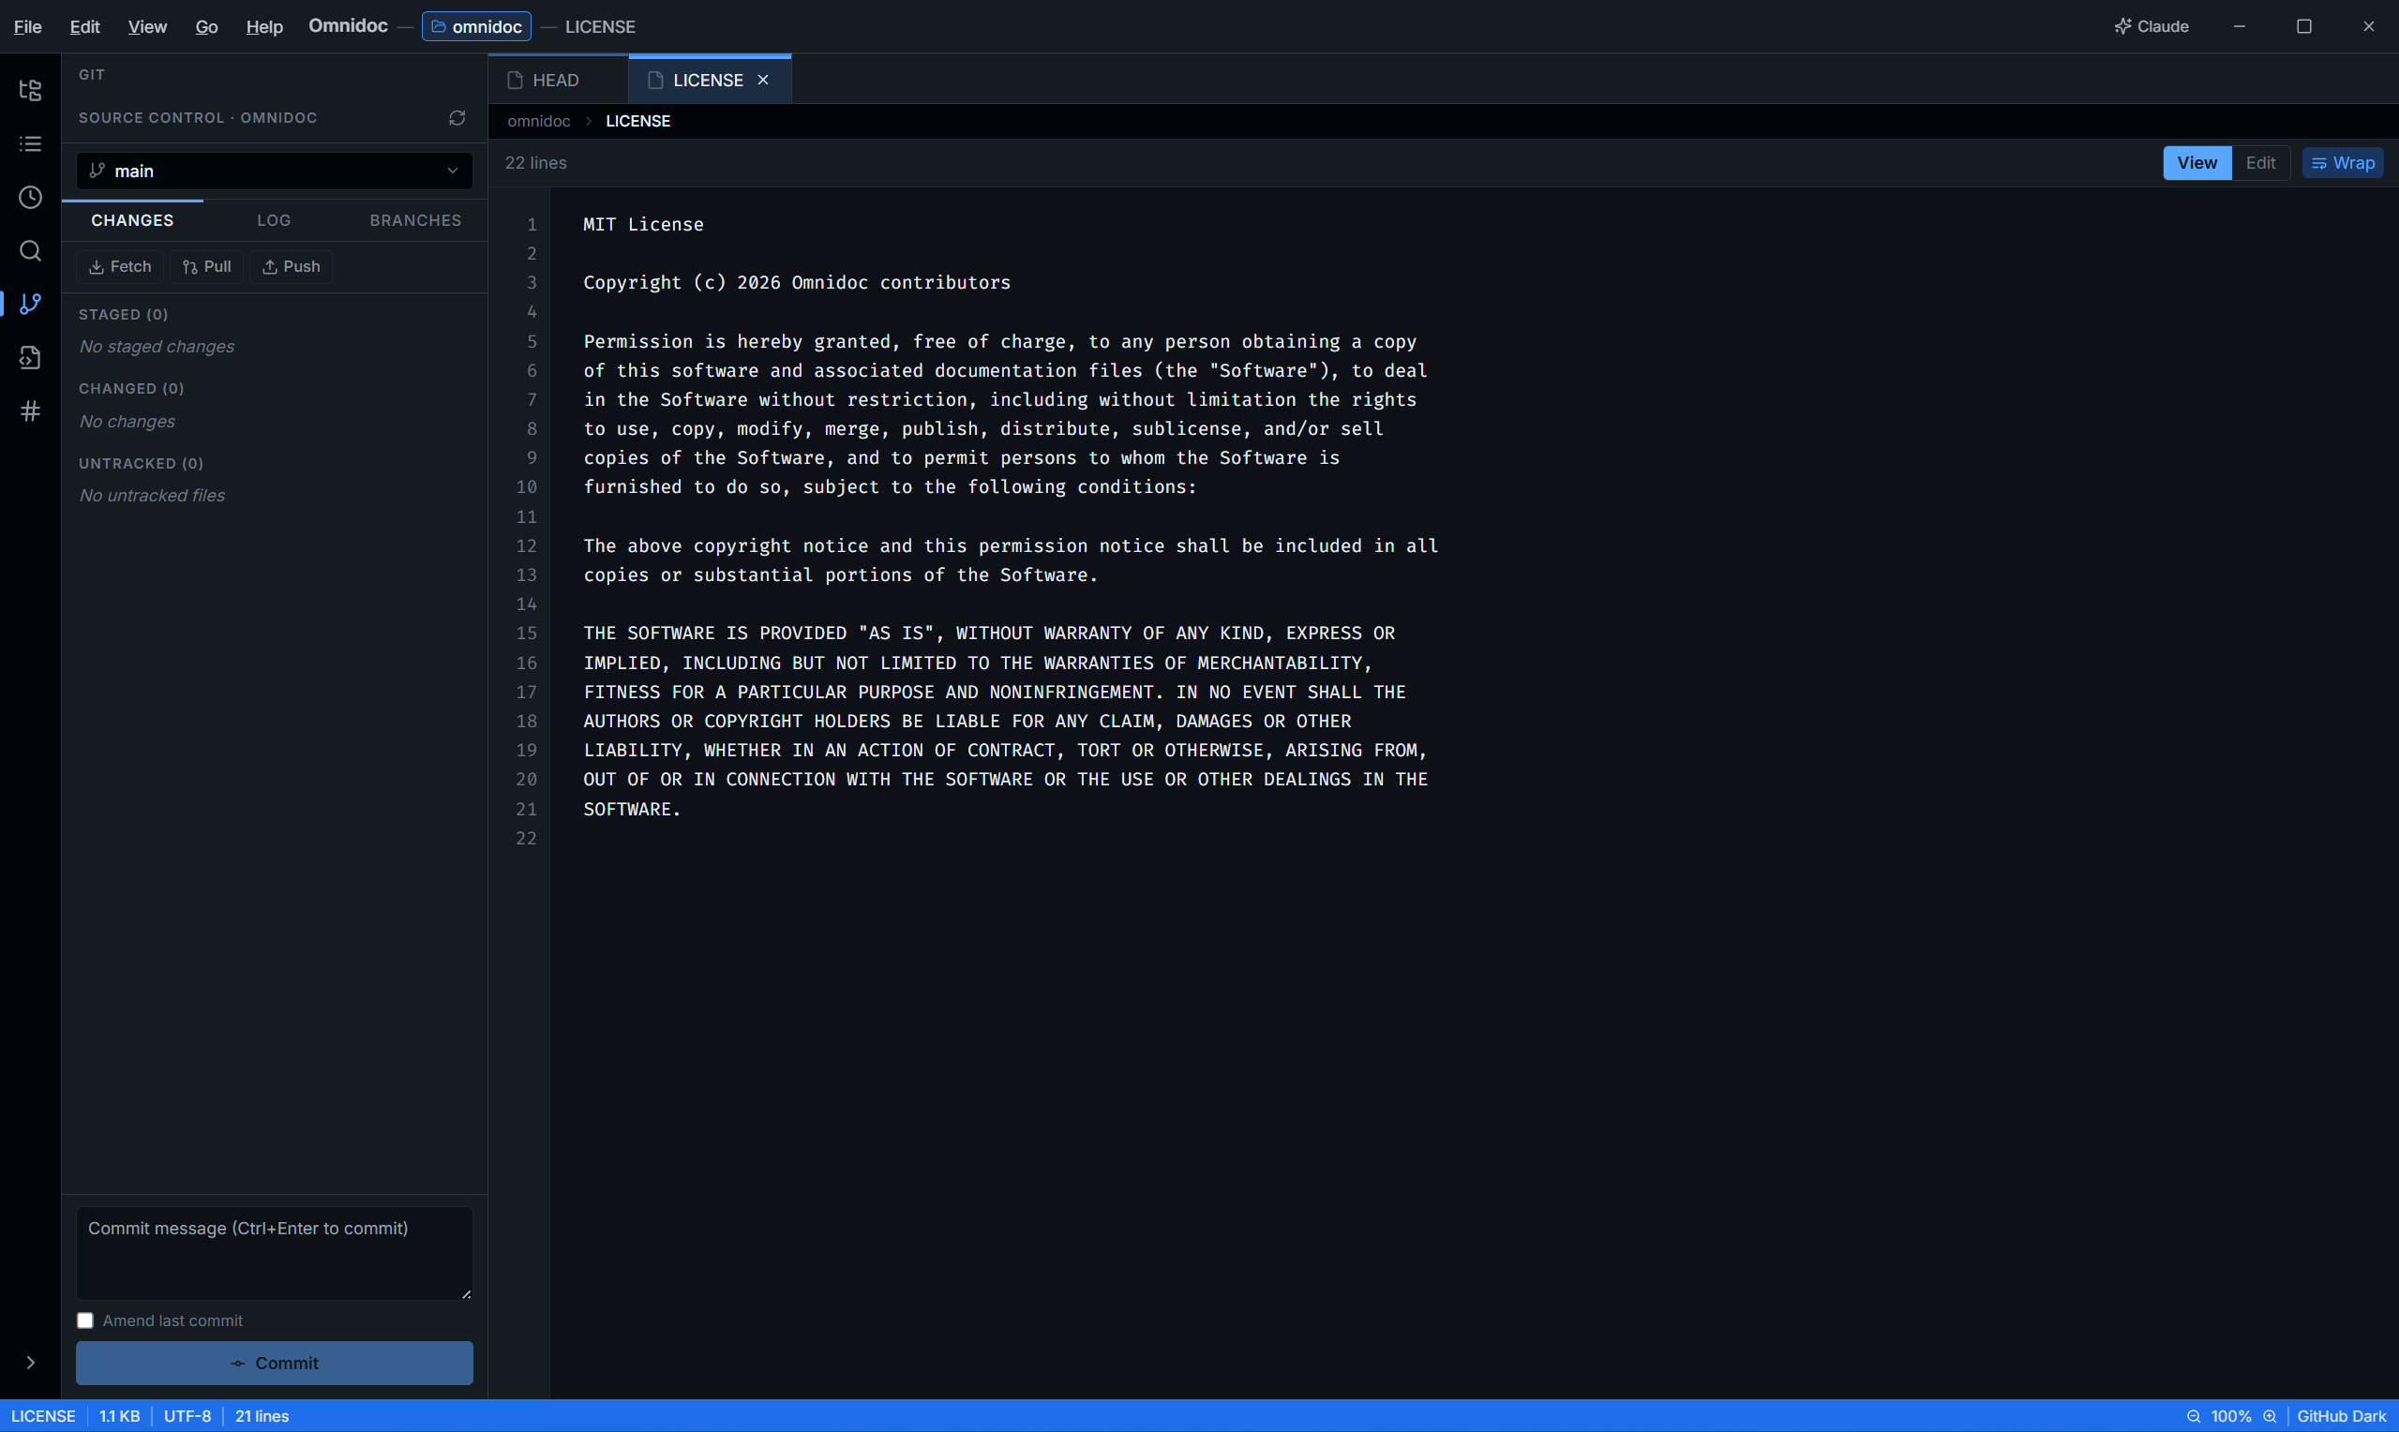This screenshot has height=1432, width=2399.
Task: Zoom in using the status bar icon
Action: coord(2270,1417)
